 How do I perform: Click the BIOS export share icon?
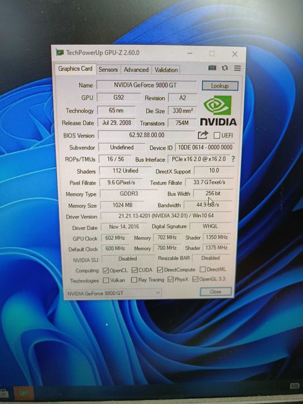point(203,134)
